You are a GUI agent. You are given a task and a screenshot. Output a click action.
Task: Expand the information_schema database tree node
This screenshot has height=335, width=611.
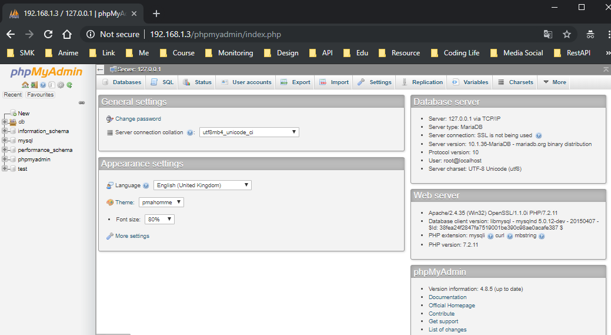(x=5, y=131)
